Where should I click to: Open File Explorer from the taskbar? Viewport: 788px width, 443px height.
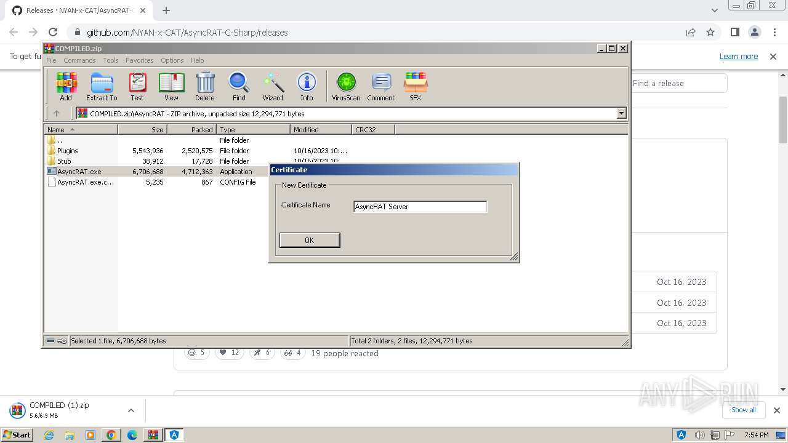pos(70,435)
